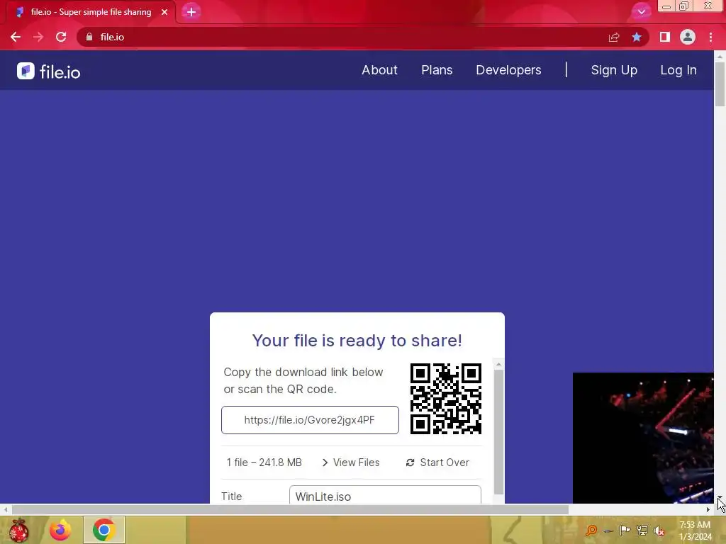
Task: Share this page via address bar icon
Action: pyautogui.click(x=614, y=37)
